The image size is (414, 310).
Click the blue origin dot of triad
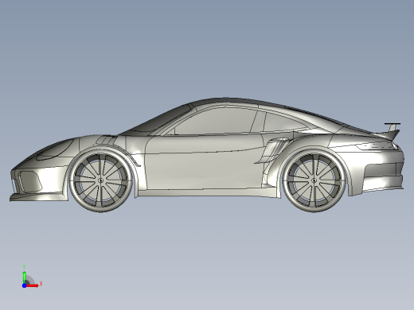click(x=24, y=285)
